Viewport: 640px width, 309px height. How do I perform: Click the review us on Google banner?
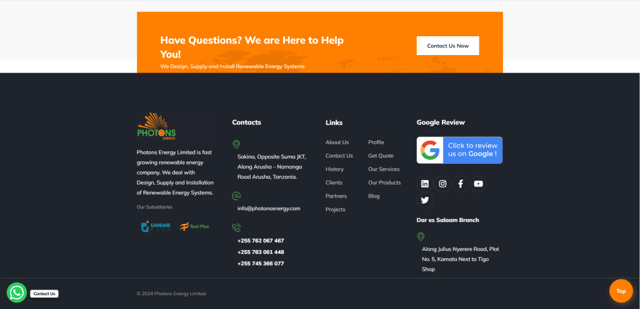tap(459, 150)
